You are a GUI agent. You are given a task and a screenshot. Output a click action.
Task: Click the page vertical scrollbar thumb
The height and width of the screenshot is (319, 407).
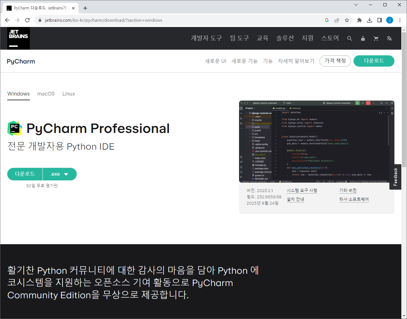404,99
